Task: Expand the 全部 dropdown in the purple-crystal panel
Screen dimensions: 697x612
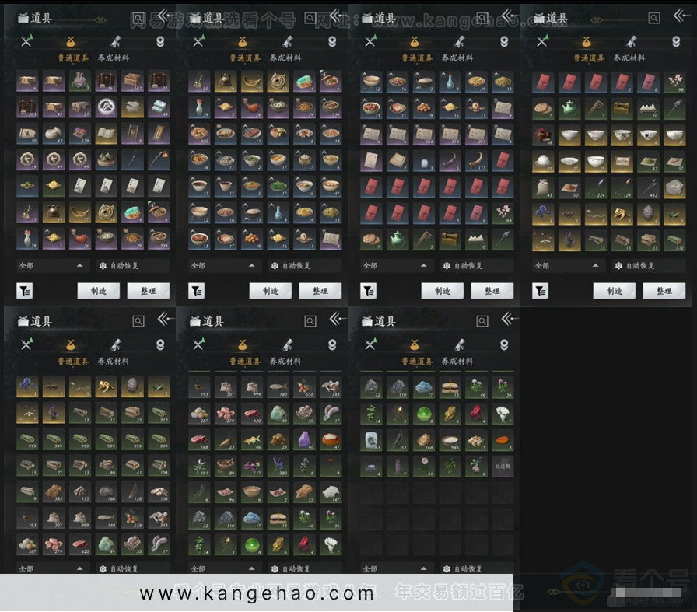Action: point(225,568)
